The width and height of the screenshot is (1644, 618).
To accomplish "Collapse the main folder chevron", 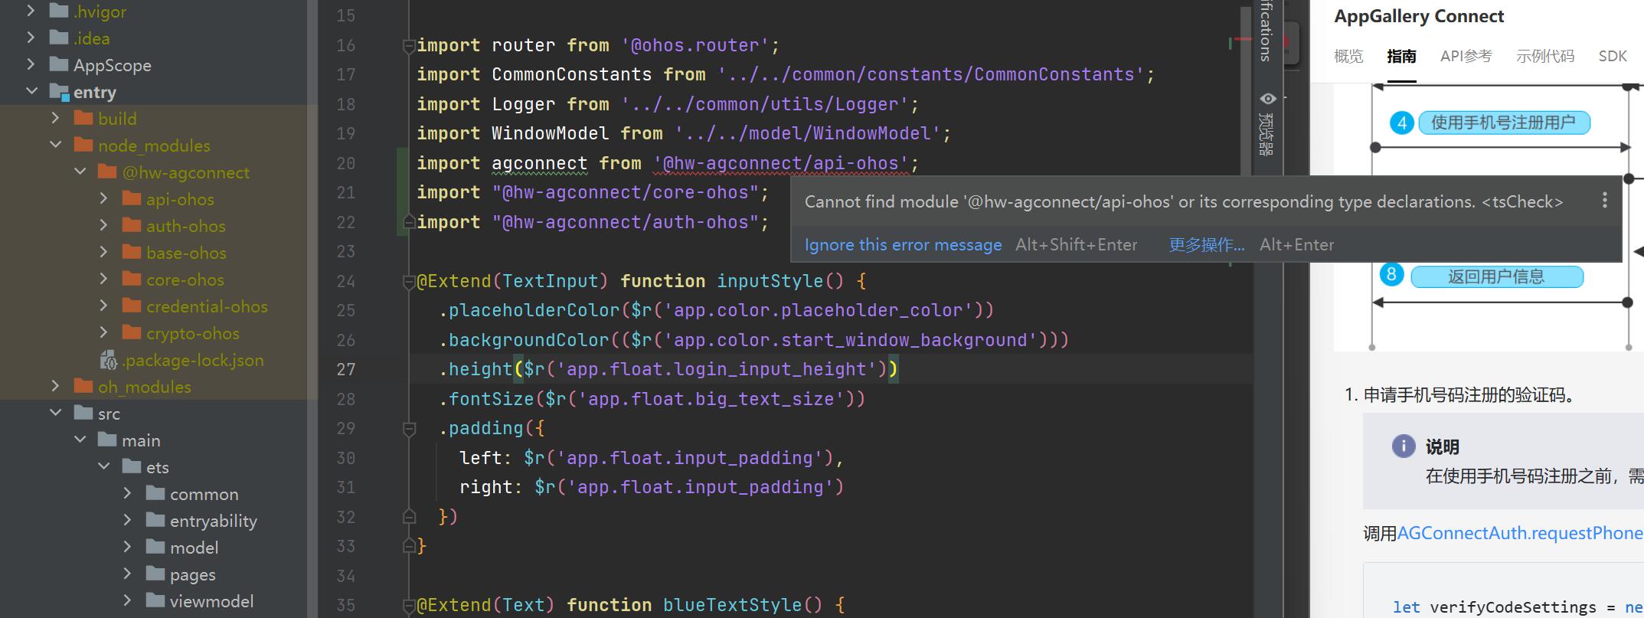I will coord(80,440).
